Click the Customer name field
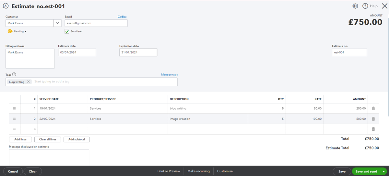Image resolution: width=389 pixels, height=176 pixels. click(29, 23)
